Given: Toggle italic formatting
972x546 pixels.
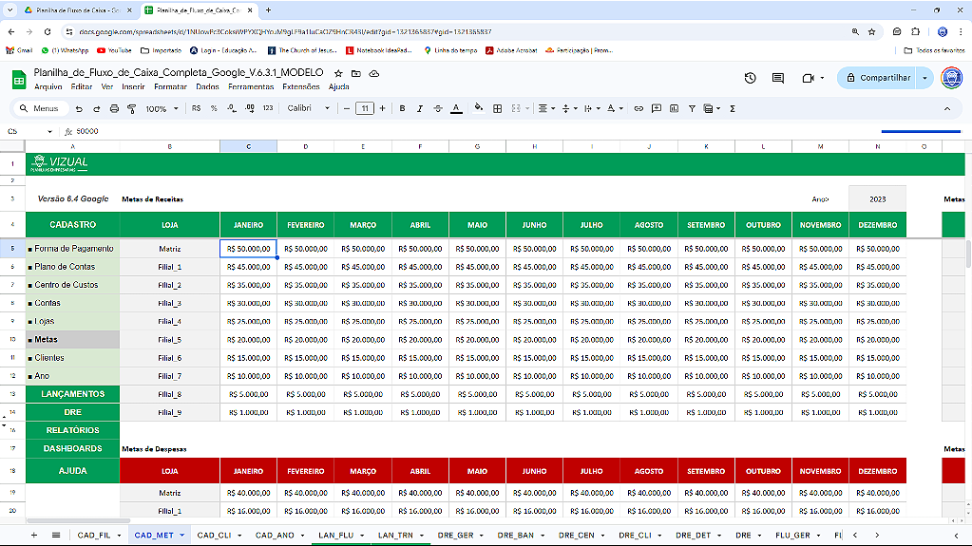Looking at the screenshot, I should pos(420,108).
